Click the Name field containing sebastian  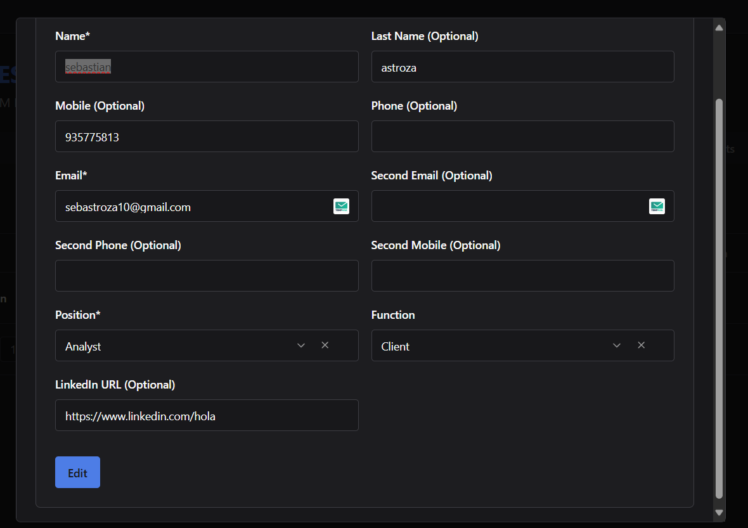pyautogui.click(x=207, y=67)
